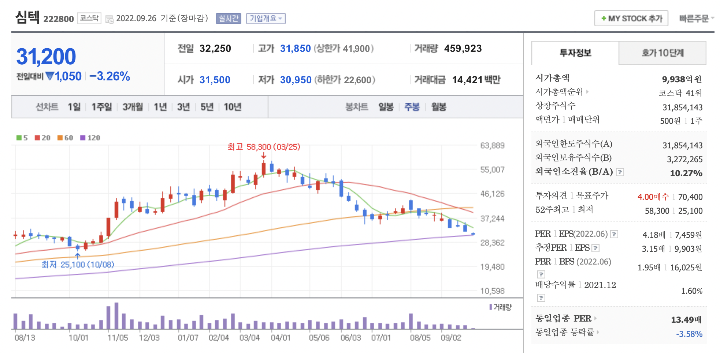Click the 동일업종 등락률 value -3.58%

[689, 334]
